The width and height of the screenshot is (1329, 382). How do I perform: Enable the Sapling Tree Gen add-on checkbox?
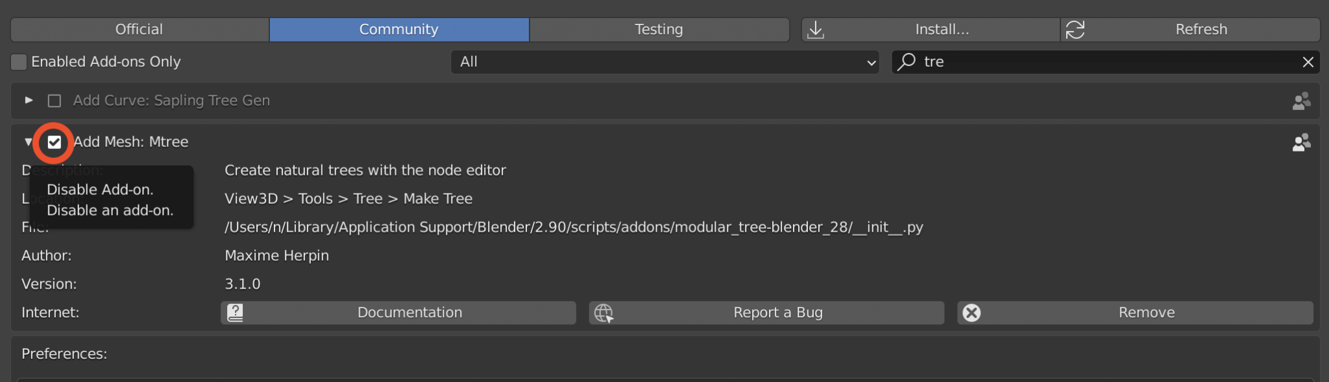pos(55,100)
